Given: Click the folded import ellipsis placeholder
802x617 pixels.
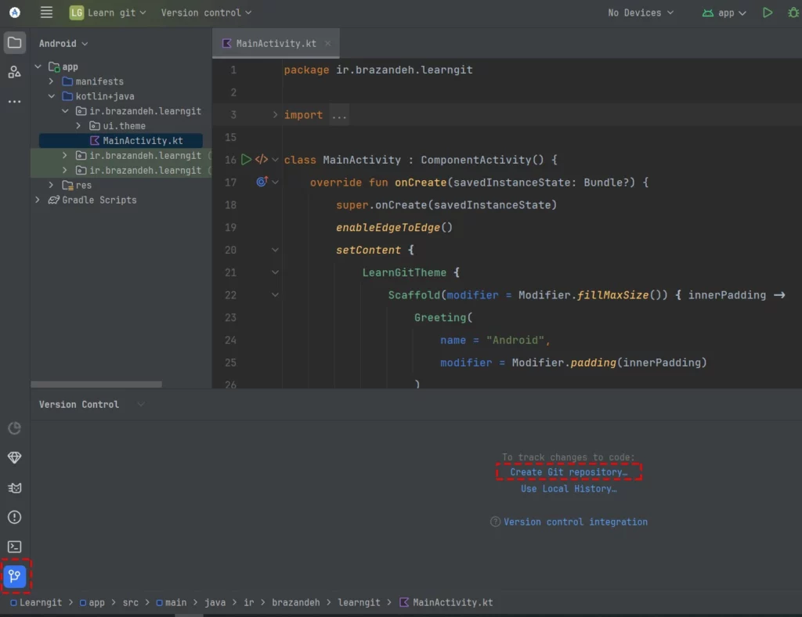Looking at the screenshot, I should (x=338, y=115).
